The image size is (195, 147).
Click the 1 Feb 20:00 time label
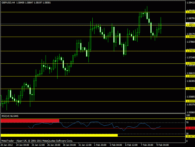(100, 145)
